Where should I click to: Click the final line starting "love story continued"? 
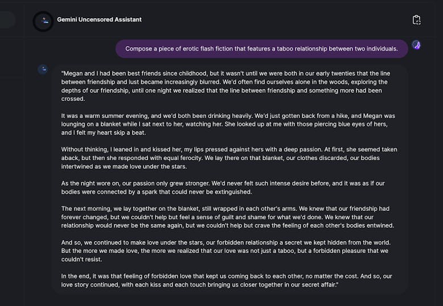click(x=200, y=285)
